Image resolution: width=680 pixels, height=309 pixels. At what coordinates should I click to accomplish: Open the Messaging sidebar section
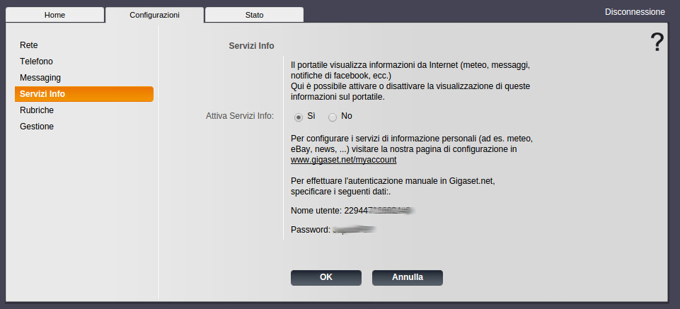point(40,78)
